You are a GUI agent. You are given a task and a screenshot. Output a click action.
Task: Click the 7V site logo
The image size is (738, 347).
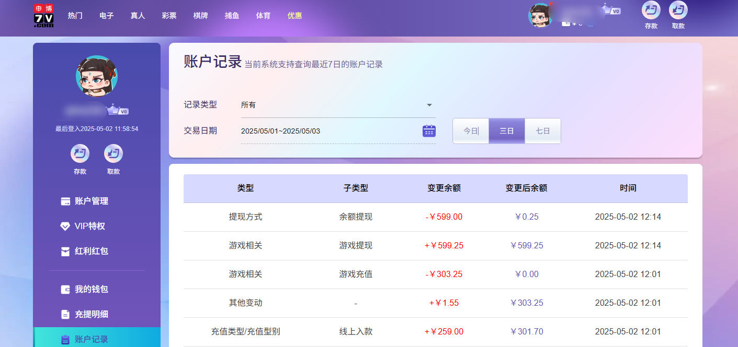coord(43,16)
